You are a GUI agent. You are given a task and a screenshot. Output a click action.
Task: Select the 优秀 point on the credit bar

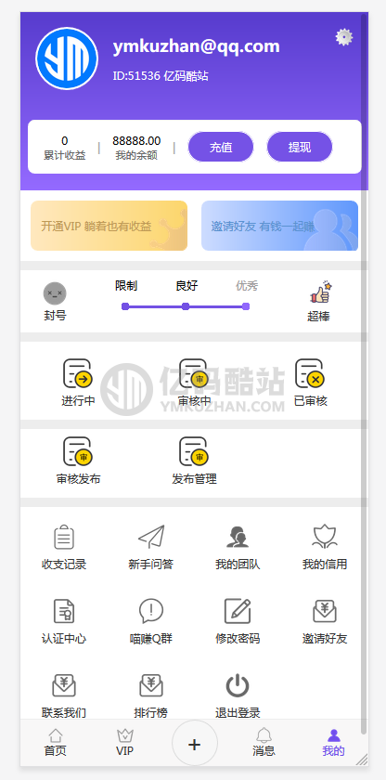click(245, 306)
